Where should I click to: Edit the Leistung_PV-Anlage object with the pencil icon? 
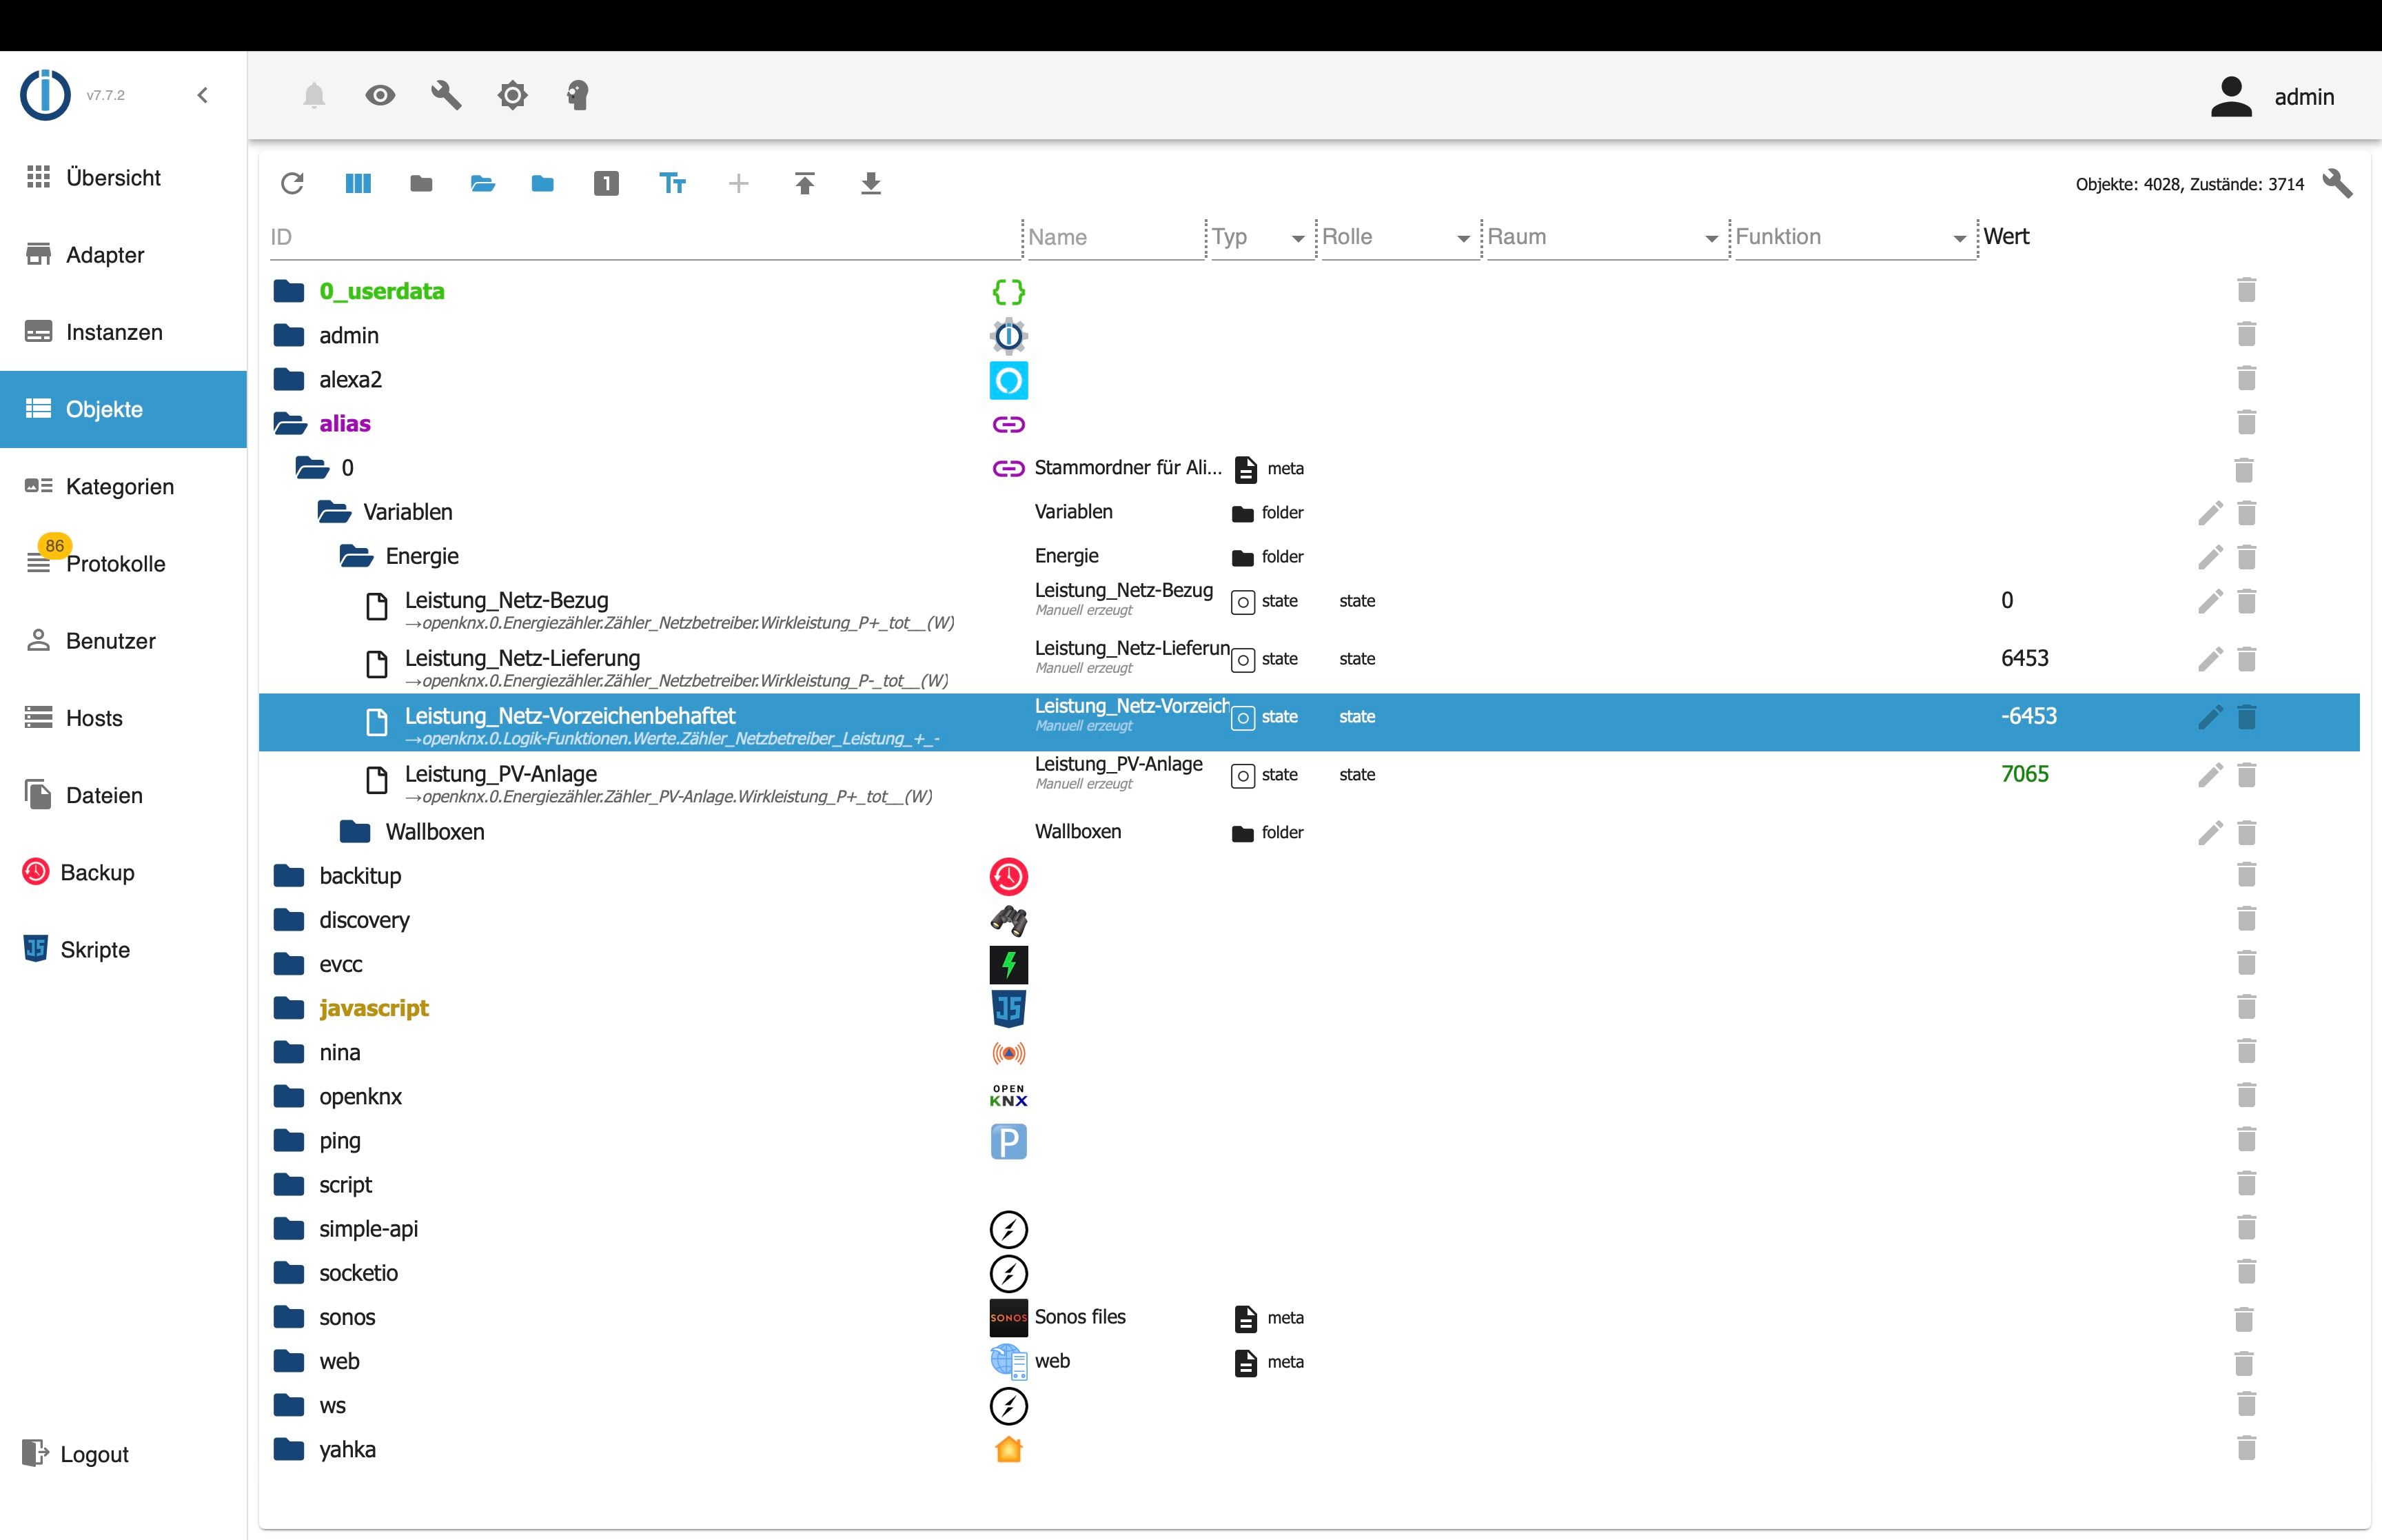(x=2210, y=775)
